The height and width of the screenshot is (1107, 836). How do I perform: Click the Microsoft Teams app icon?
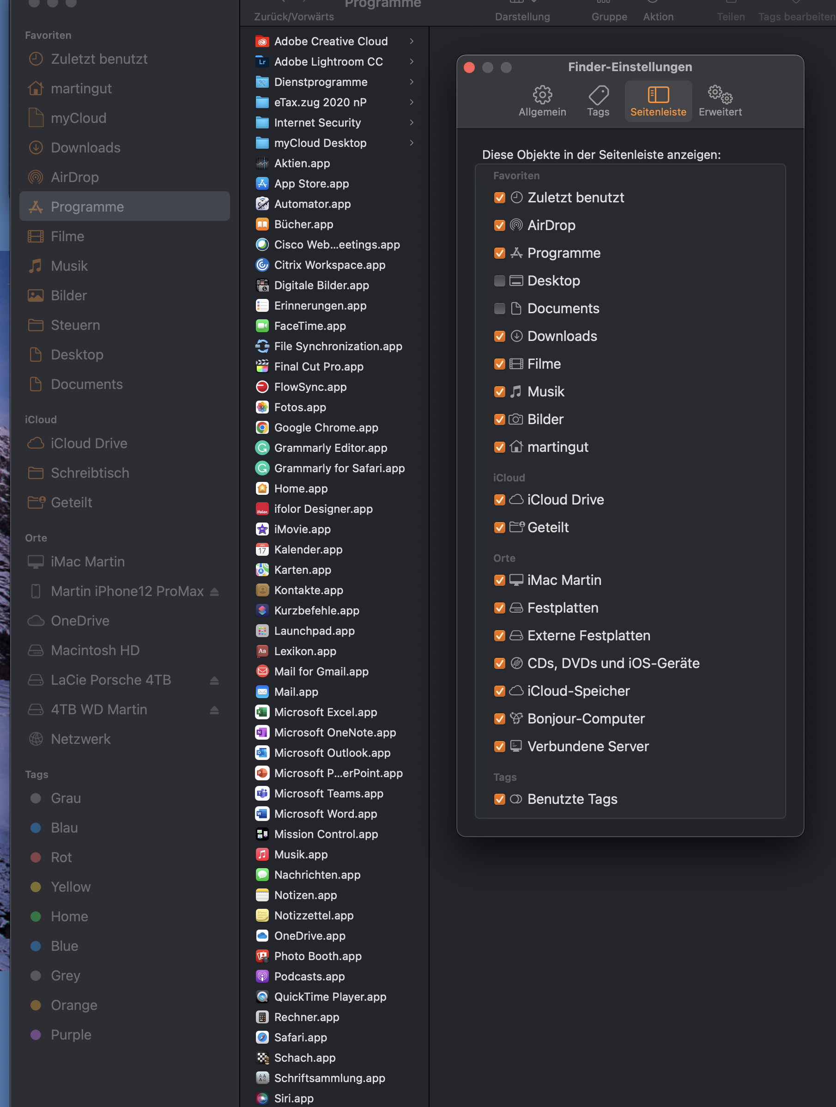point(262,793)
